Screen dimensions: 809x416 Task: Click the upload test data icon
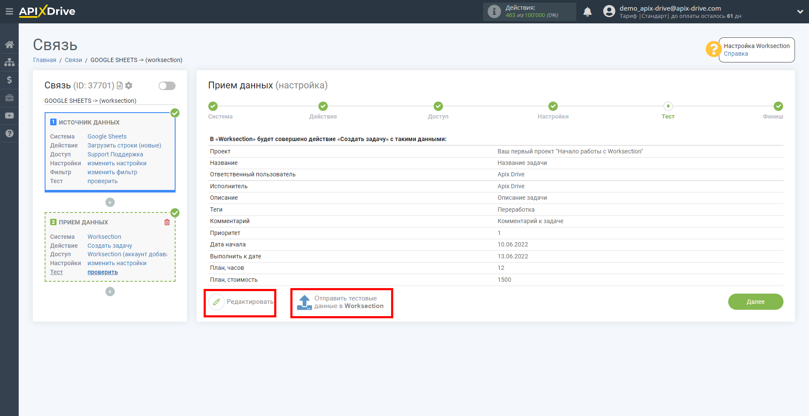point(304,302)
